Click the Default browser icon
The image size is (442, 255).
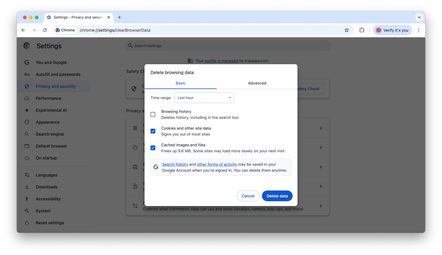(x=27, y=146)
